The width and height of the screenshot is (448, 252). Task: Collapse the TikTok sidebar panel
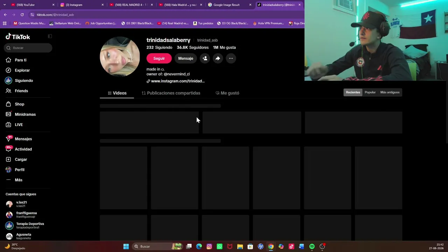pos(50,36)
